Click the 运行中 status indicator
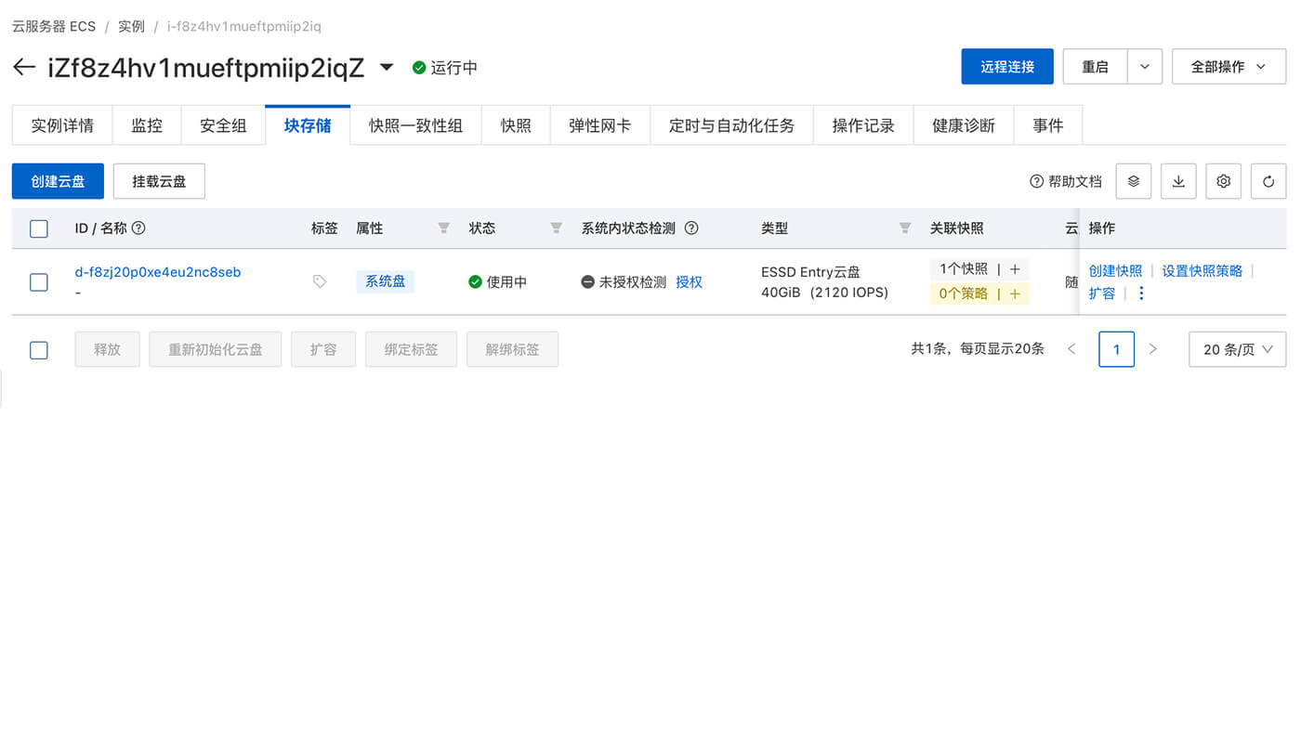 pyautogui.click(x=445, y=67)
